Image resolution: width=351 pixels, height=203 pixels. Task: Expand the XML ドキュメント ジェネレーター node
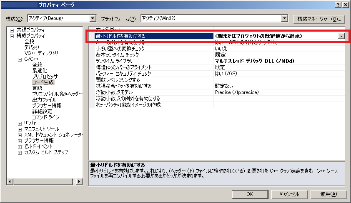tap(20, 135)
